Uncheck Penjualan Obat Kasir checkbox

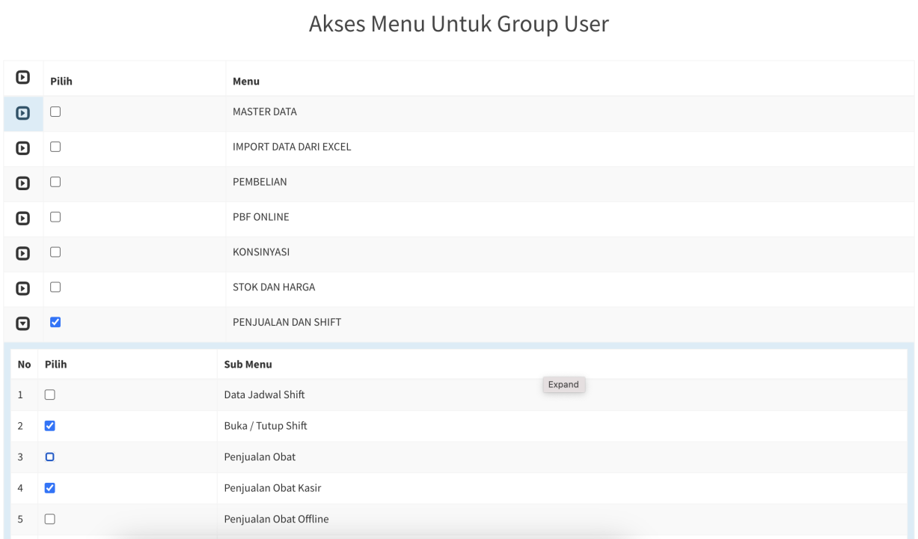tap(50, 488)
